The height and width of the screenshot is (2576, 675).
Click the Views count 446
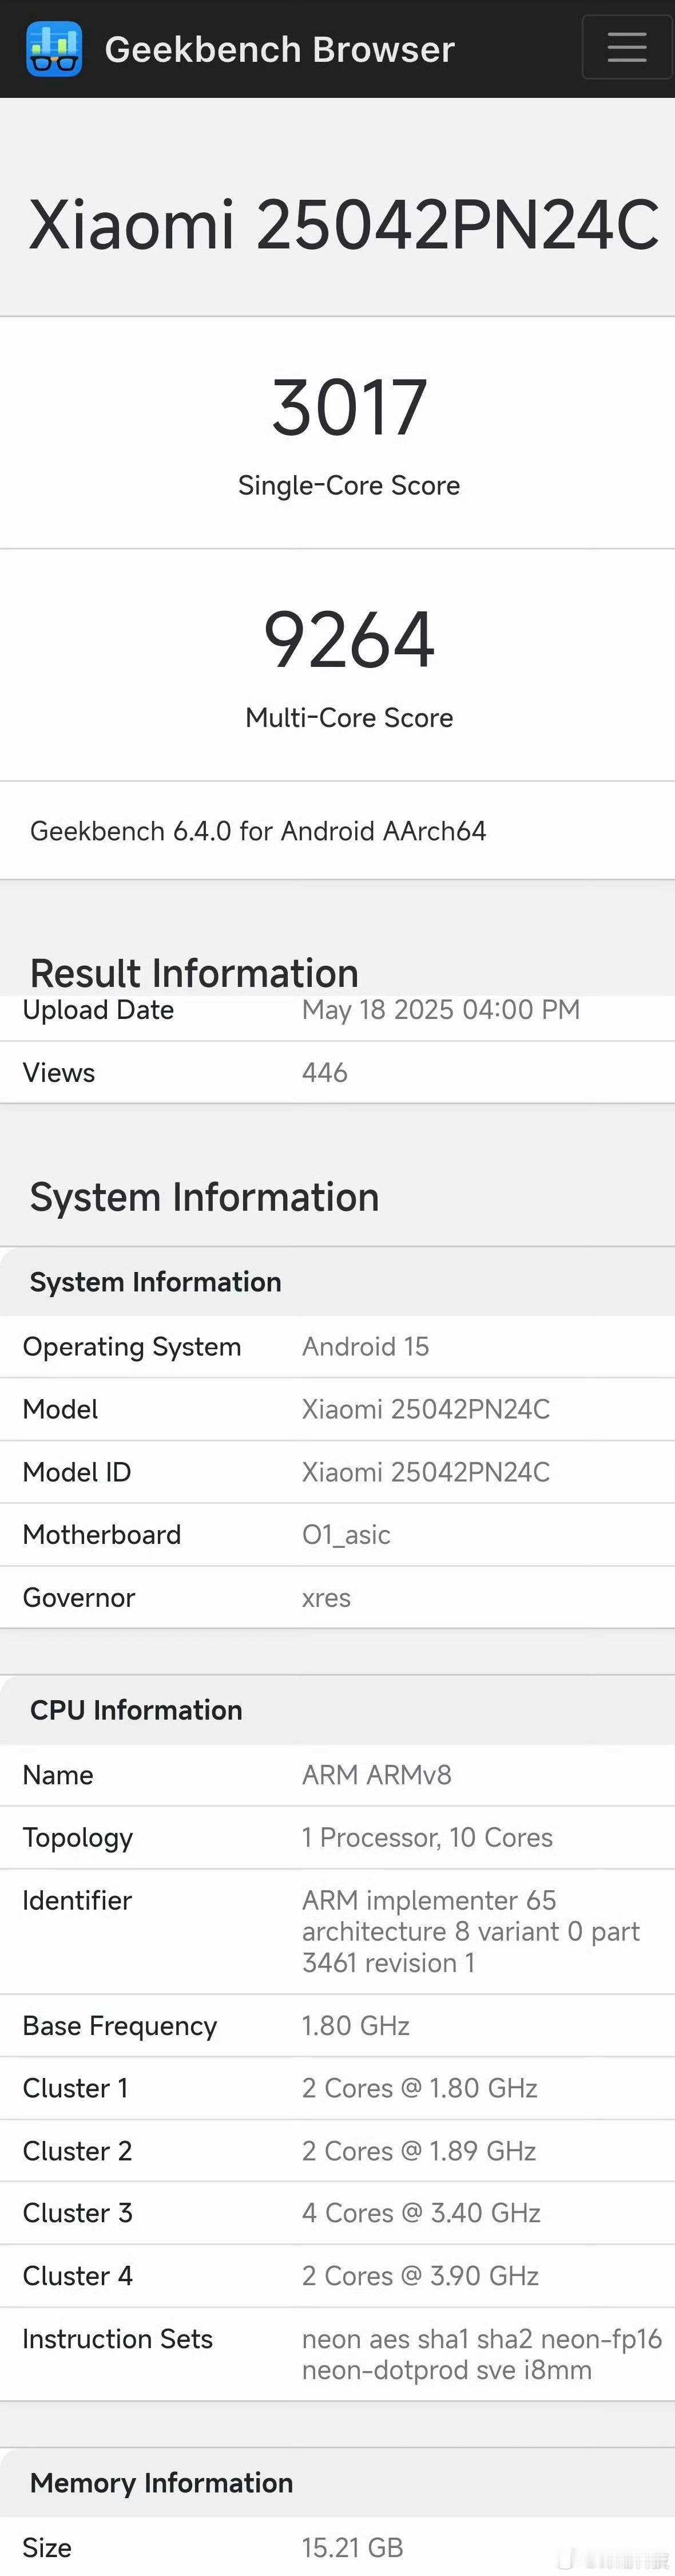[325, 1073]
